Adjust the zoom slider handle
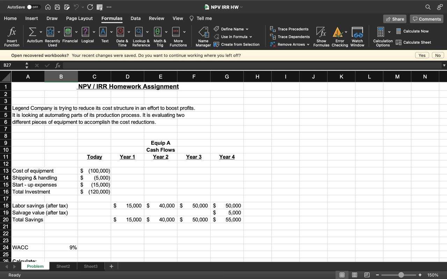The width and height of the screenshot is (447, 279). 401,275
